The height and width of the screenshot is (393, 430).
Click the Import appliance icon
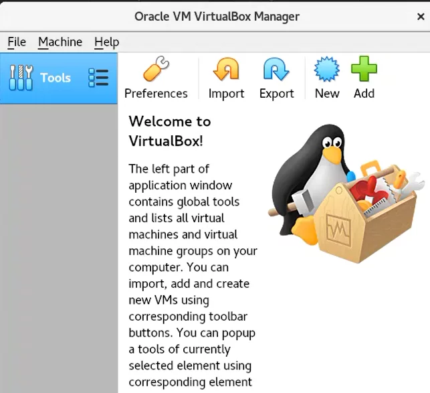(226, 69)
